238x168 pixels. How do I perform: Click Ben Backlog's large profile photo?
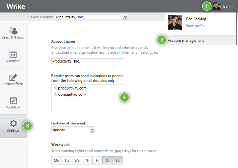click(175, 23)
